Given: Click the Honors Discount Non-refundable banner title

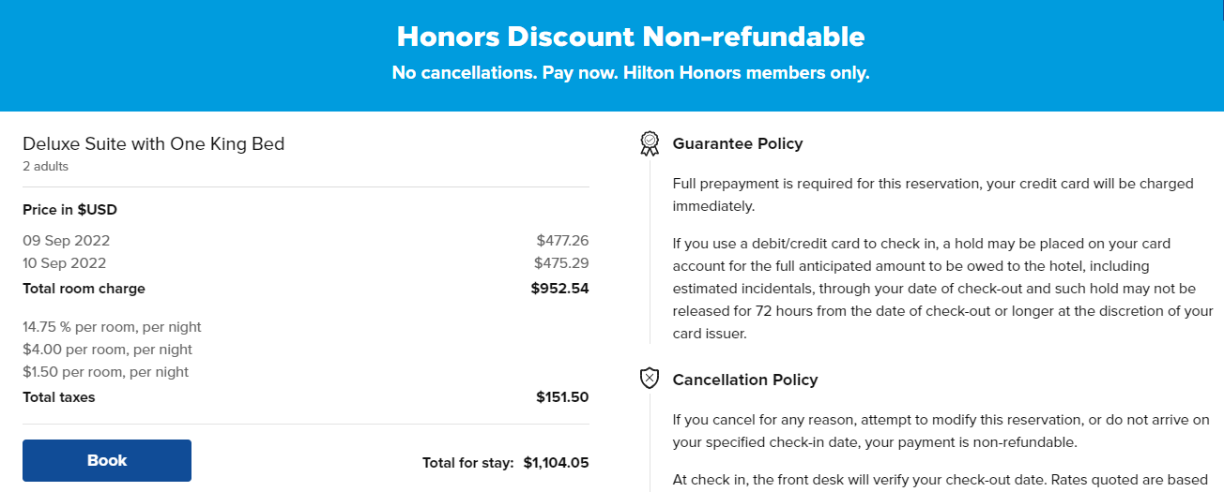Looking at the screenshot, I should (x=631, y=37).
